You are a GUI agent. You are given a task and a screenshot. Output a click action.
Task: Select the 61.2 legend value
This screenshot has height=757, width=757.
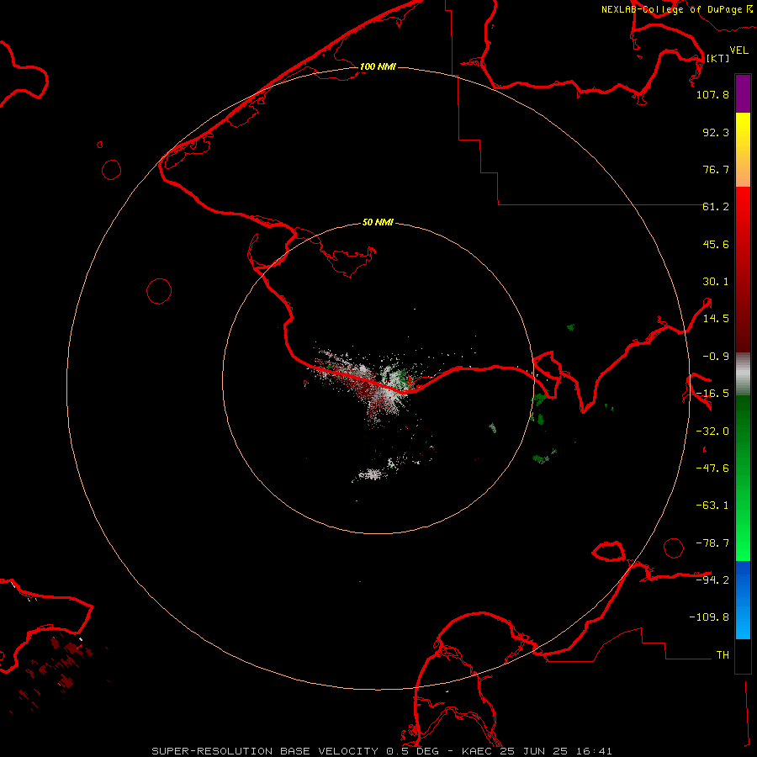716,207
